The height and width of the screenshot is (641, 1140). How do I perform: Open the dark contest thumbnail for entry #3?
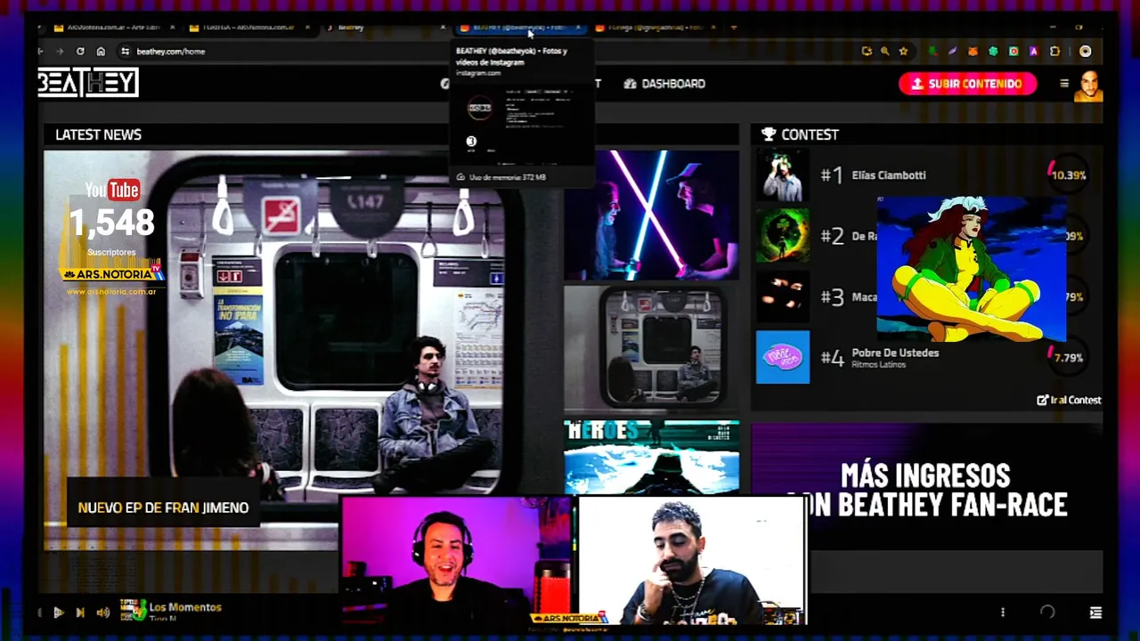point(782,296)
